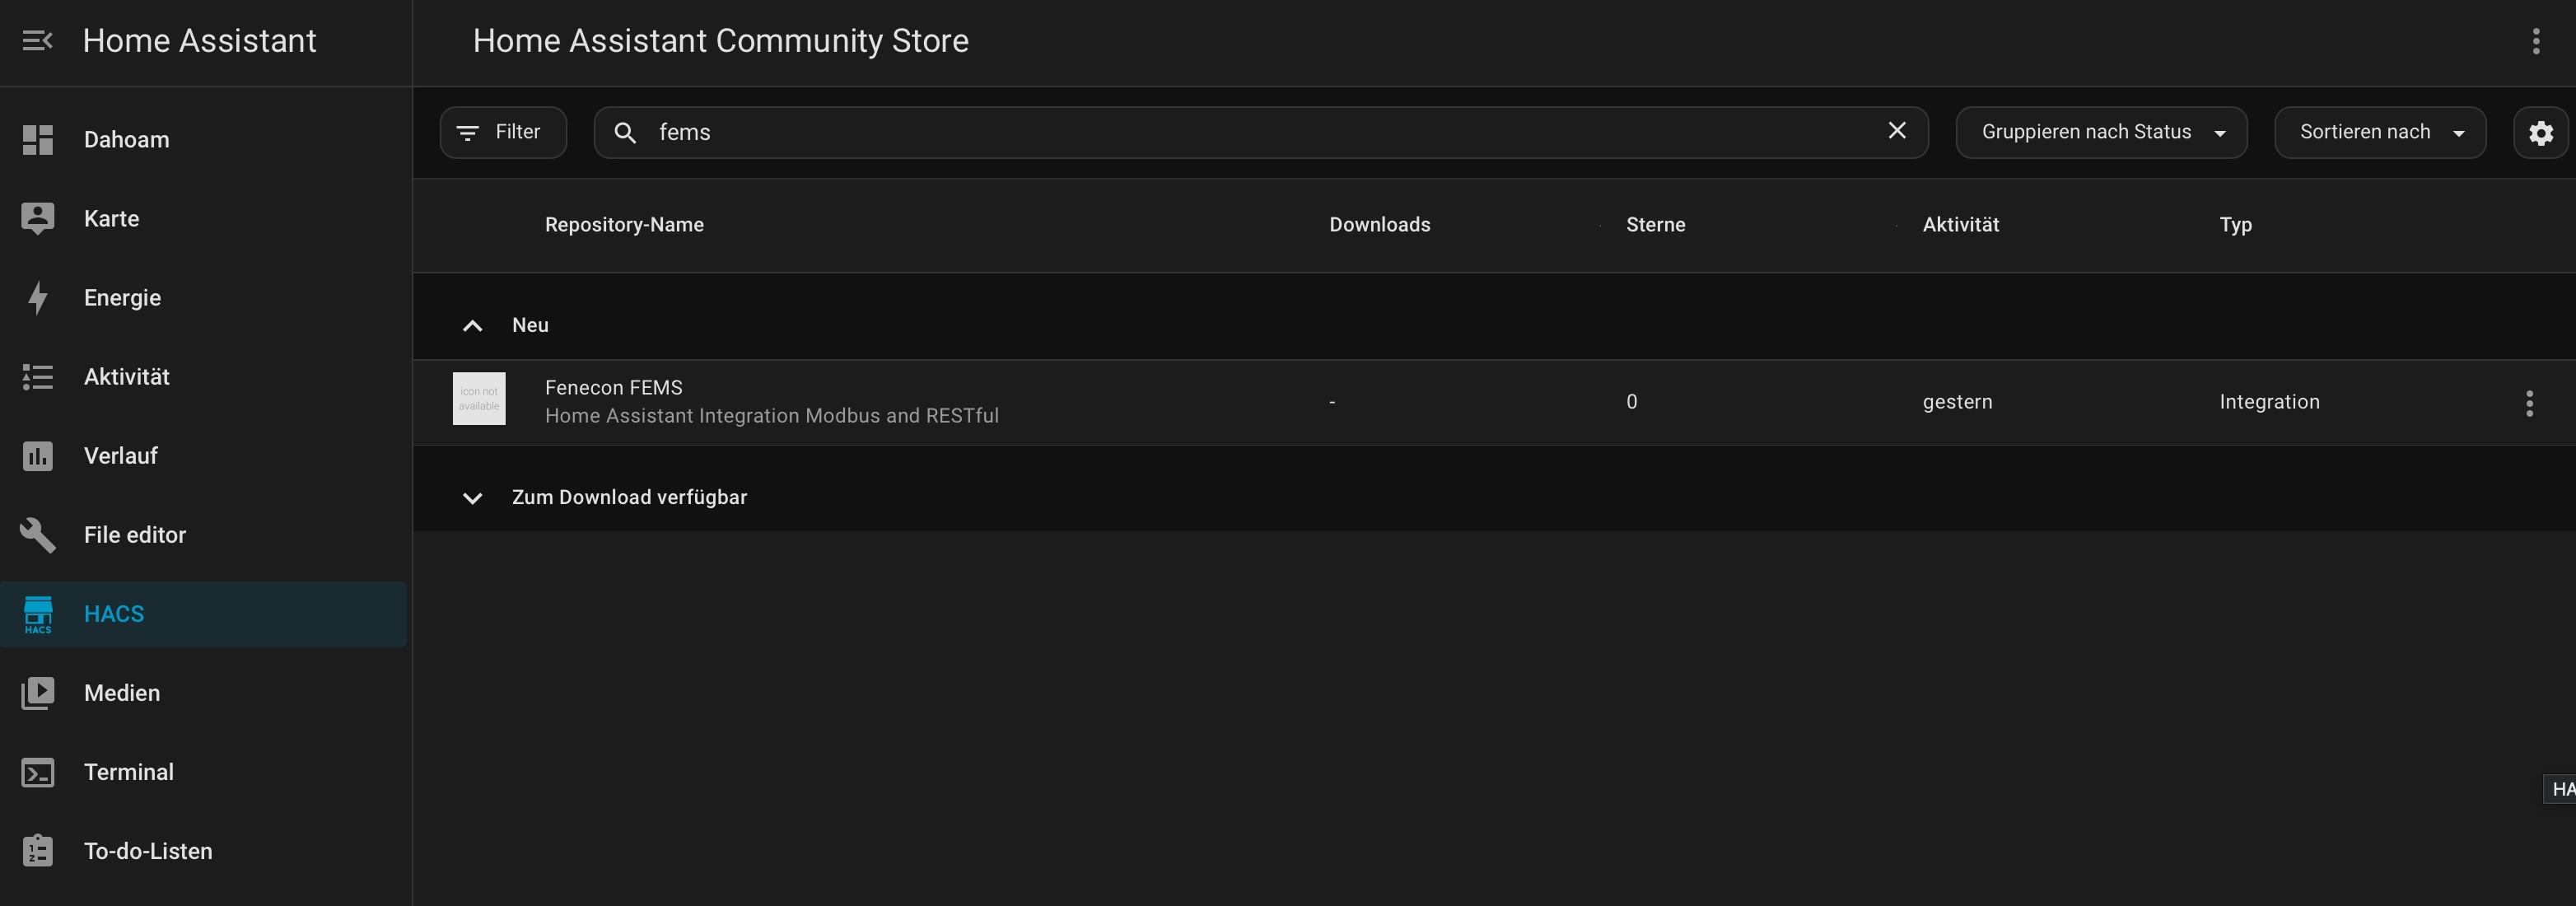Open Fenecon FEMS row options menu
This screenshot has width=2576, height=906.
click(2529, 403)
